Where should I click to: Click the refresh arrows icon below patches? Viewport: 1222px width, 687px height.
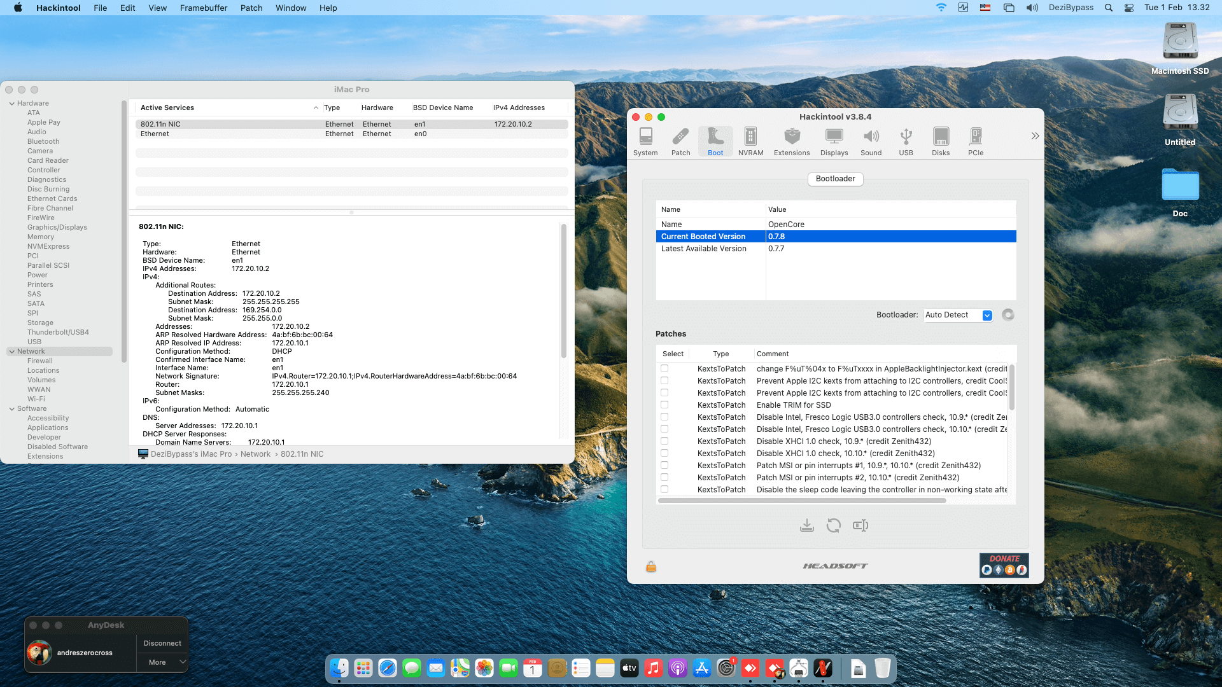(x=834, y=525)
